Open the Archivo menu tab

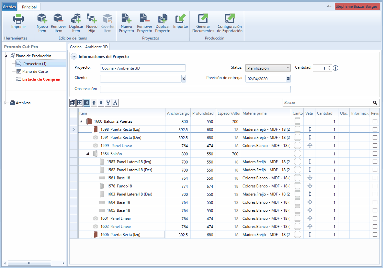click(9, 7)
